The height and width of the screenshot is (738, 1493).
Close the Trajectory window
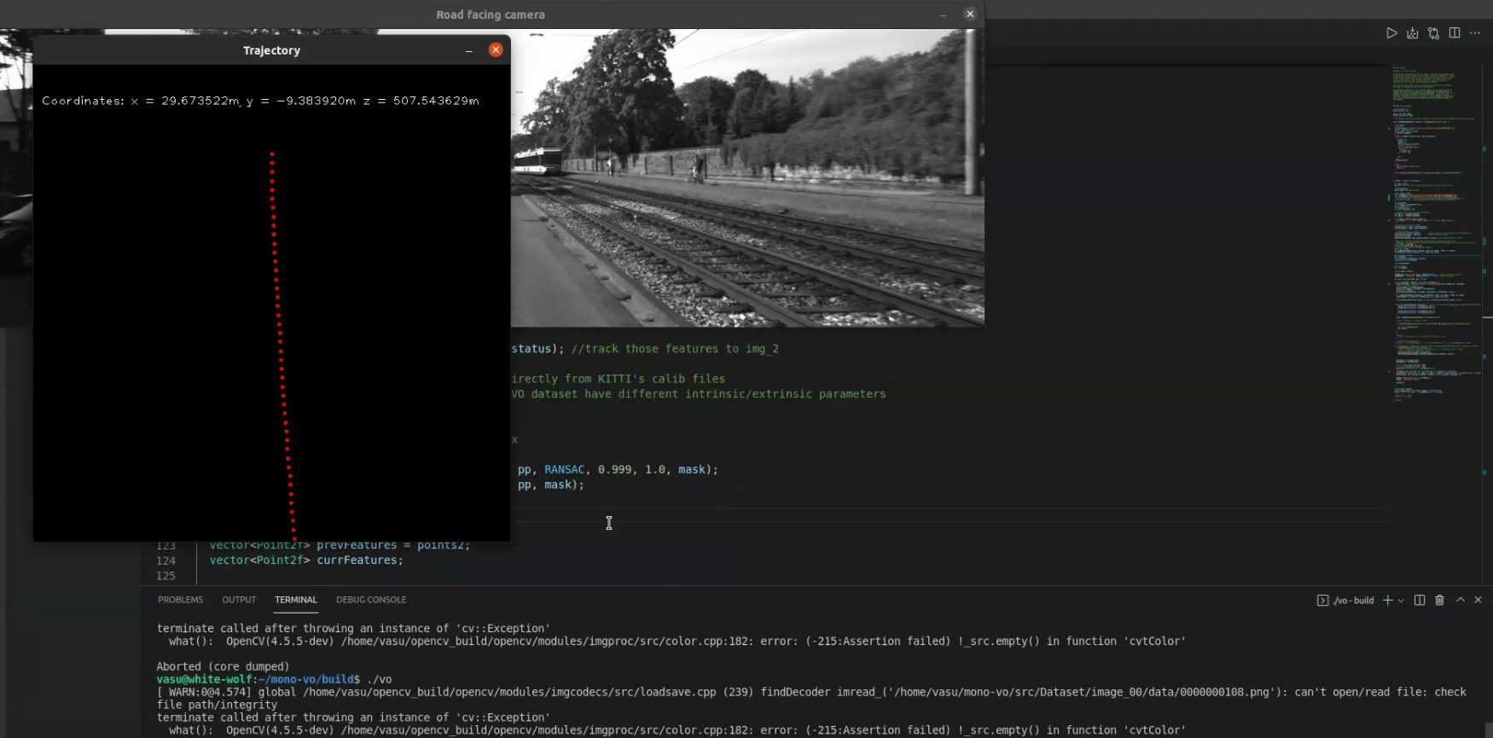496,50
